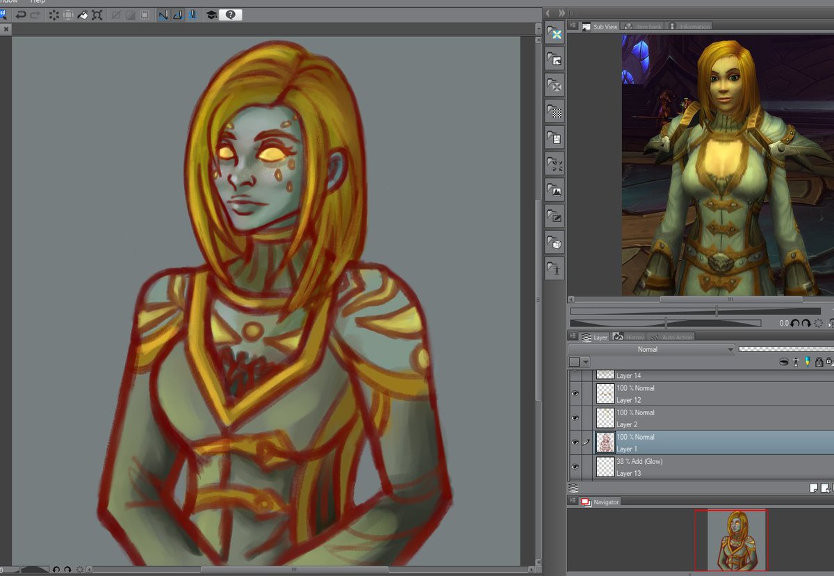The height and width of the screenshot is (576, 834).
Task: Open the Normal blending mode dropdown
Action: pos(651,349)
